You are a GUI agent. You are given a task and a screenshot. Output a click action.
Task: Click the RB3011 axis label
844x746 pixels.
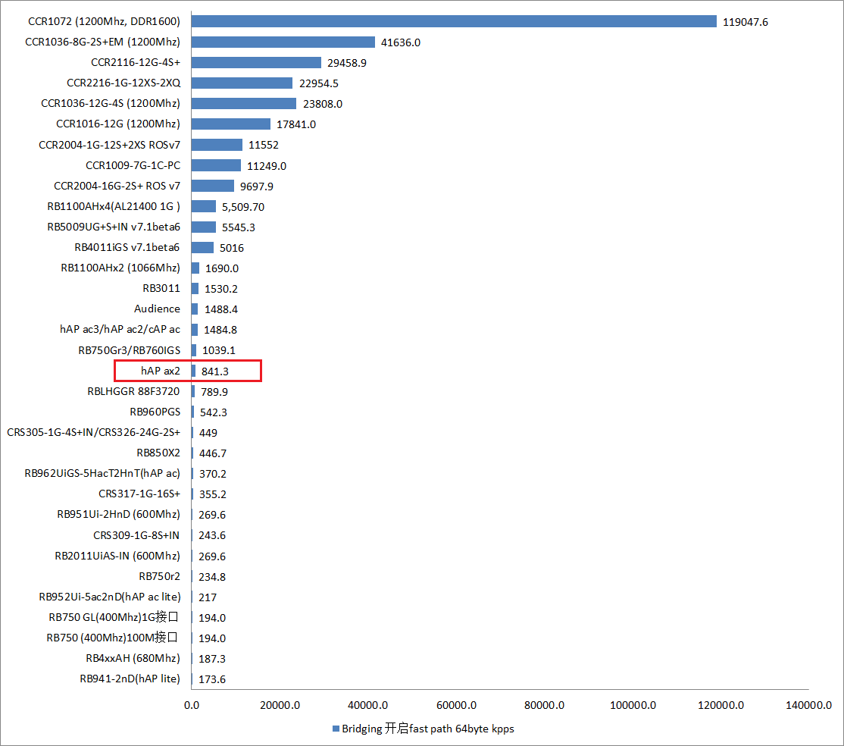(161, 288)
